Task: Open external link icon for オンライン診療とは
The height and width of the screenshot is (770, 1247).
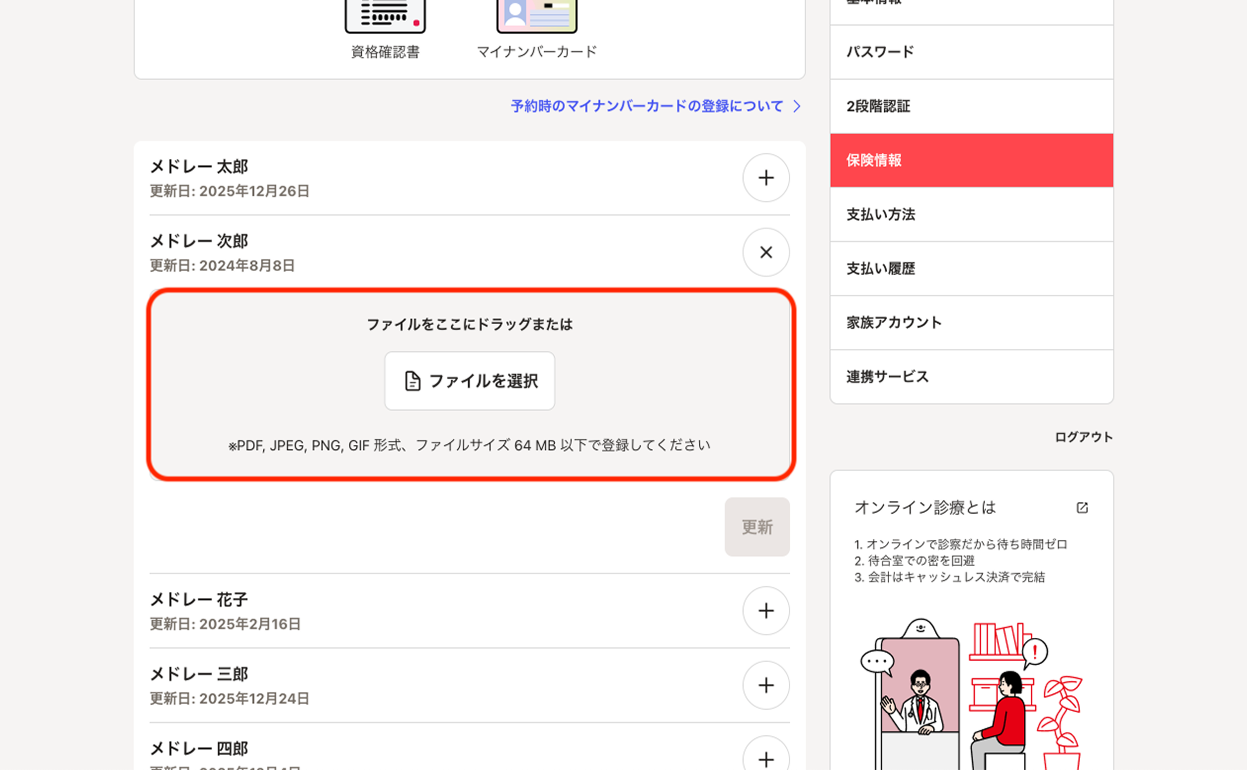Action: pyautogui.click(x=1082, y=507)
